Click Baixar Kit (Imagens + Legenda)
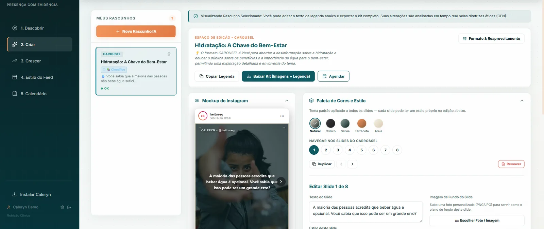The width and height of the screenshot is (544, 229). click(x=278, y=76)
